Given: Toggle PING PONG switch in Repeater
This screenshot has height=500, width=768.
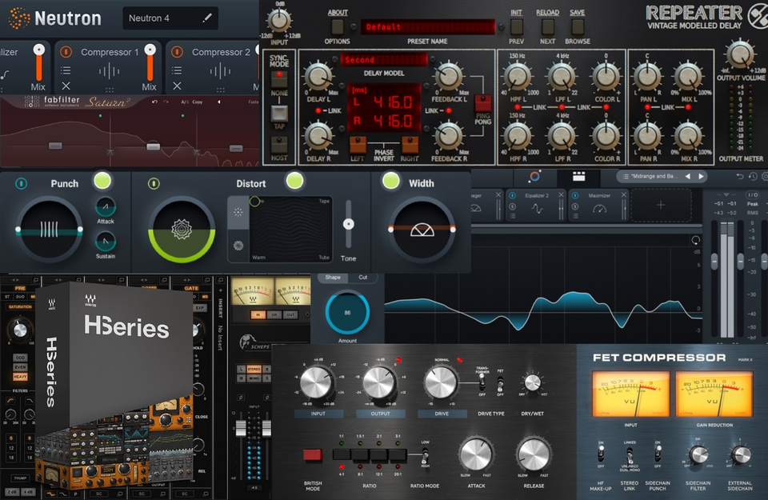Looking at the screenshot, I should pyautogui.click(x=483, y=103).
